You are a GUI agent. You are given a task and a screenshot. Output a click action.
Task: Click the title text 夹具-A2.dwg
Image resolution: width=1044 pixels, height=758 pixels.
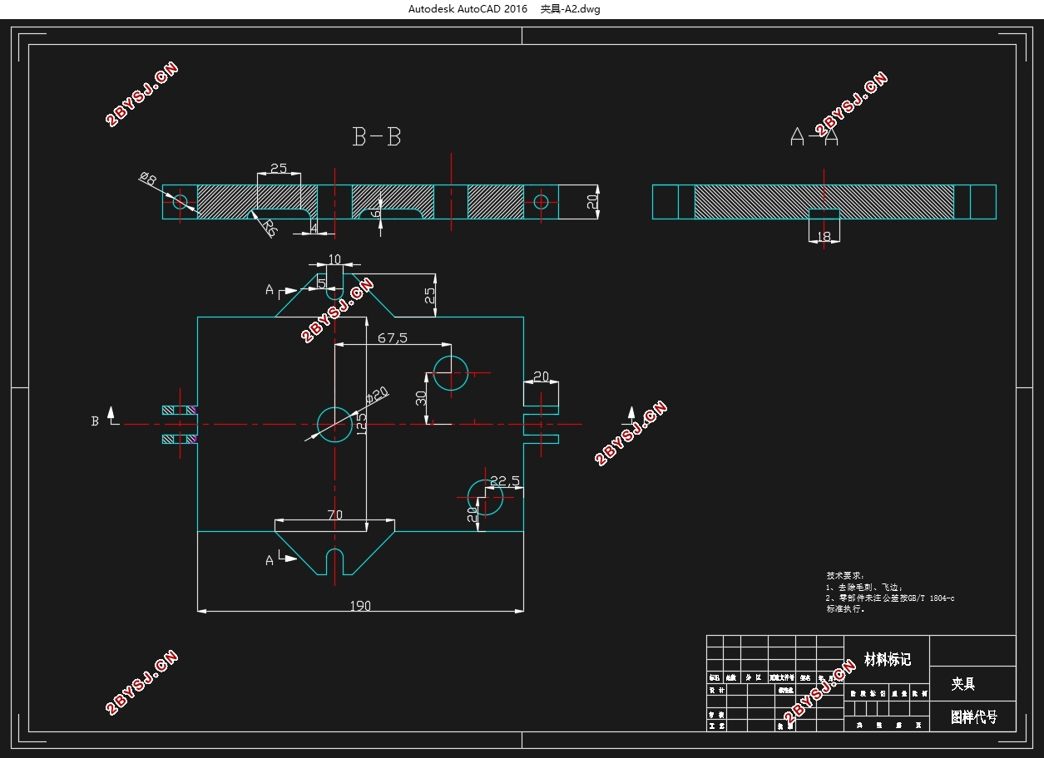click(570, 9)
